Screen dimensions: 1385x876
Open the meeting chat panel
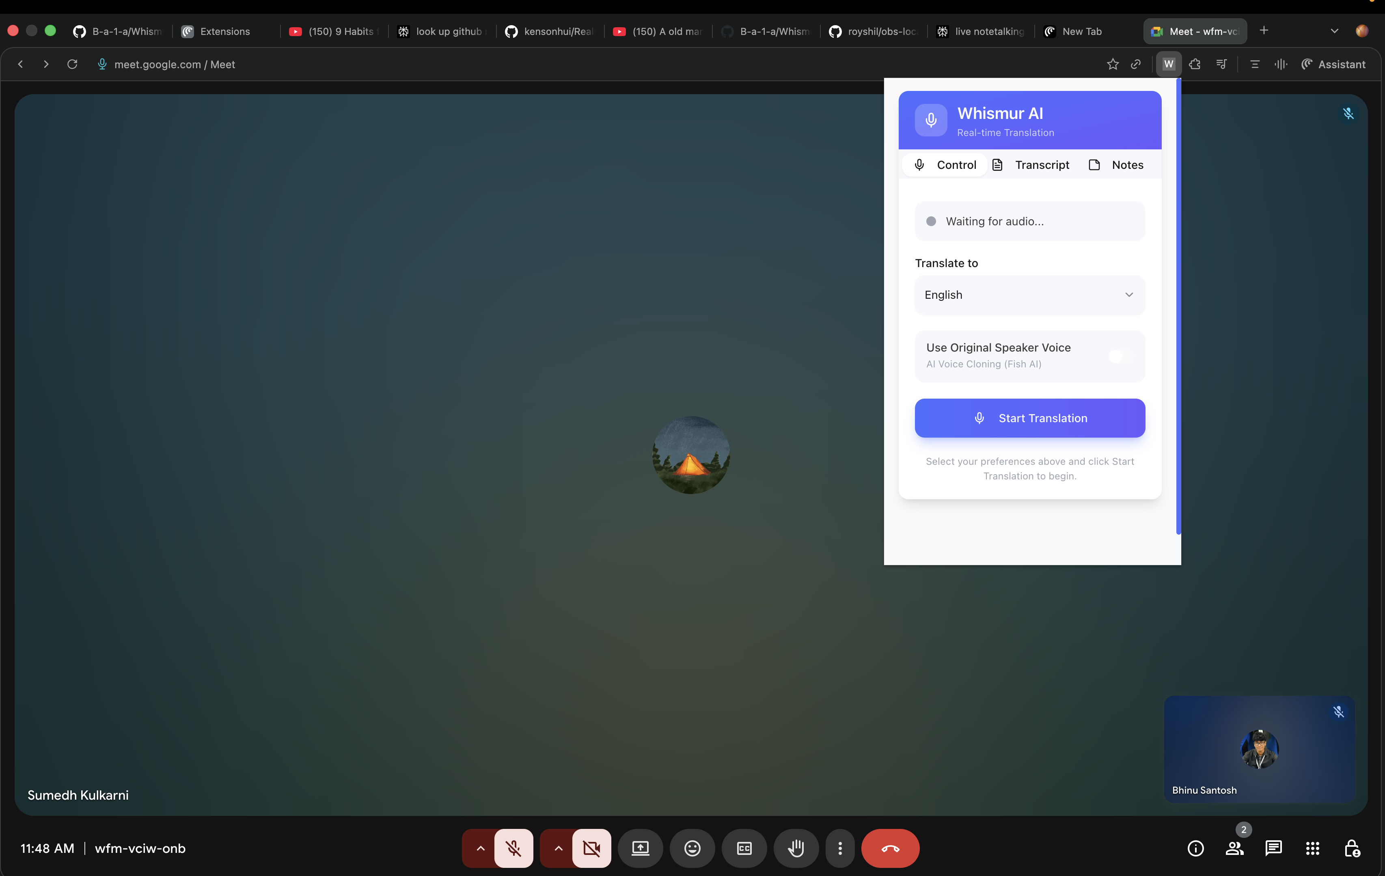click(1273, 848)
